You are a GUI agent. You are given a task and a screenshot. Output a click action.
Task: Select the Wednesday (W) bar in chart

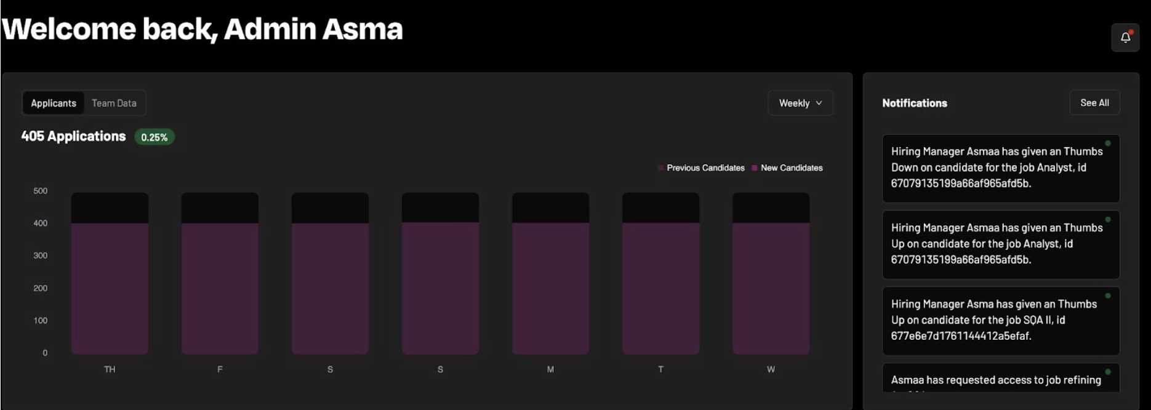click(x=771, y=273)
